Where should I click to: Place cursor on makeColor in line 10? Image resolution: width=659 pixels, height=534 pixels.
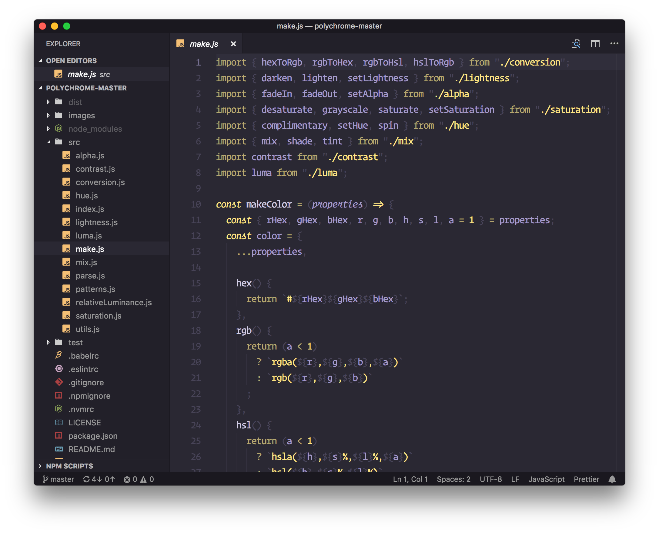pos(269,204)
